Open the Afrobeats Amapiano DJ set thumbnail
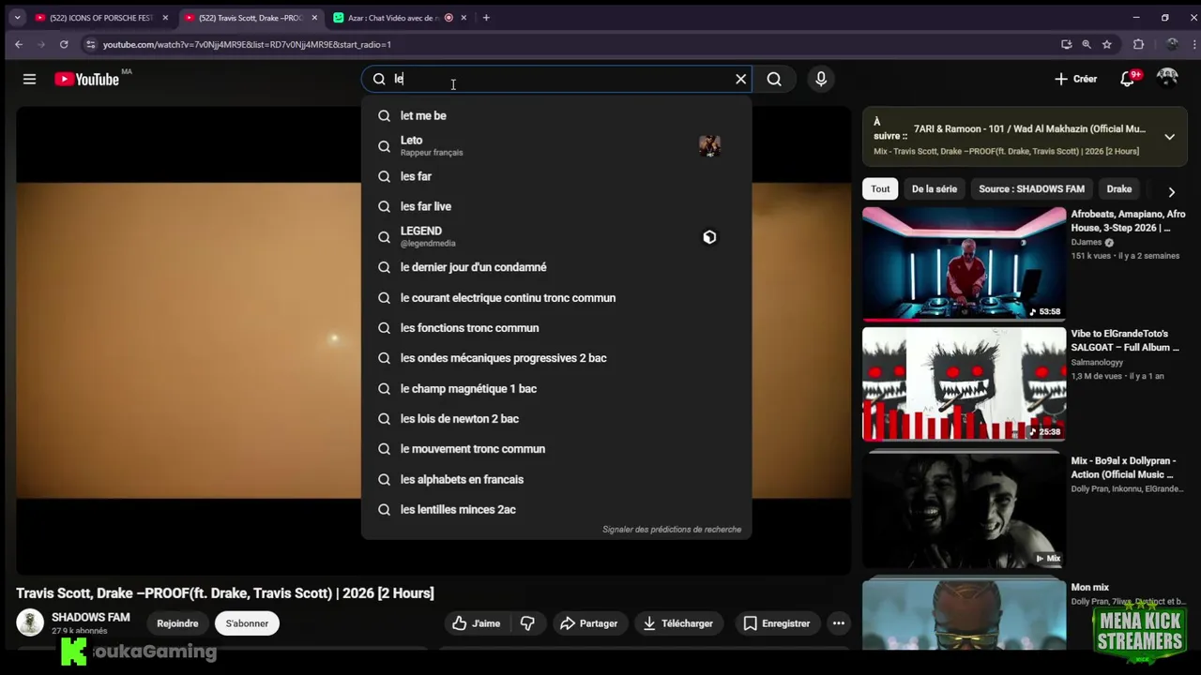The height and width of the screenshot is (675, 1201). point(964,263)
